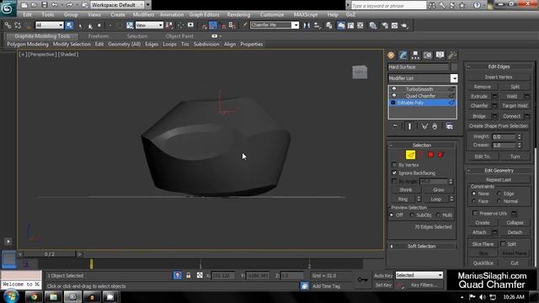Open the Selected key filter dropdown
This screenshot has width=539, height=303.
tap(419, 275)
